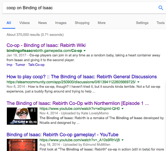The height and width of the screenshot is (151, 166).
Task: Open Rebirth Co-op gameplay! - YouTube result
Action: (x=62, y=135)
